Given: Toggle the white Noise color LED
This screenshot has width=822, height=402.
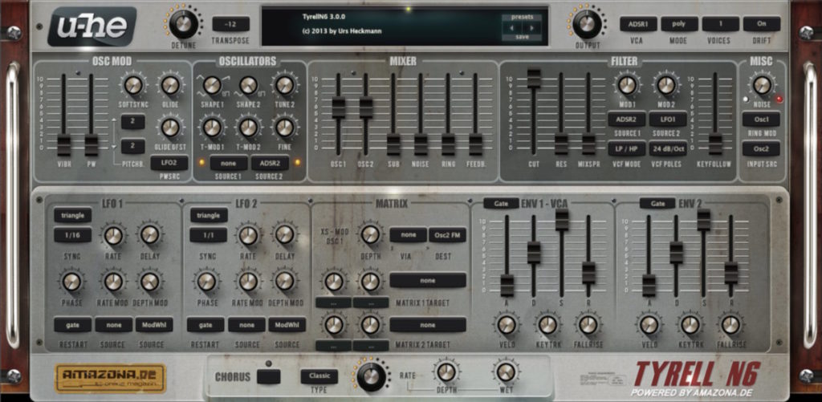Looking at the screenshot, I should click(746, 99).
